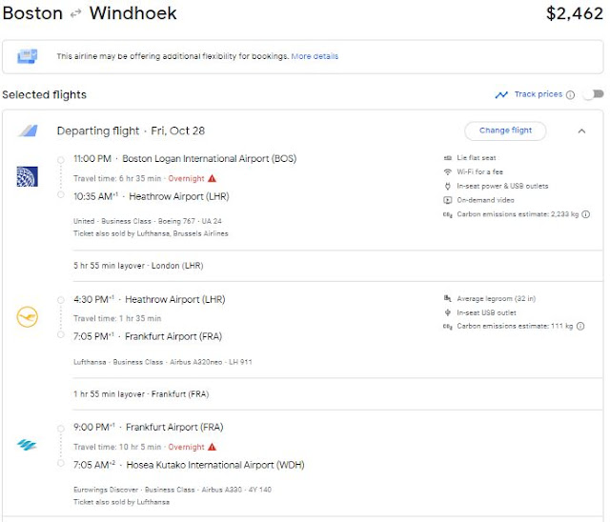Enable the Track prices toggle

594,94
